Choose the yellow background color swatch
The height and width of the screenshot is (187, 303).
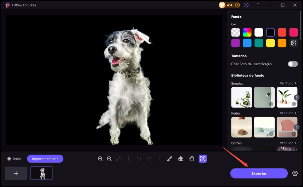click(270, 43)
